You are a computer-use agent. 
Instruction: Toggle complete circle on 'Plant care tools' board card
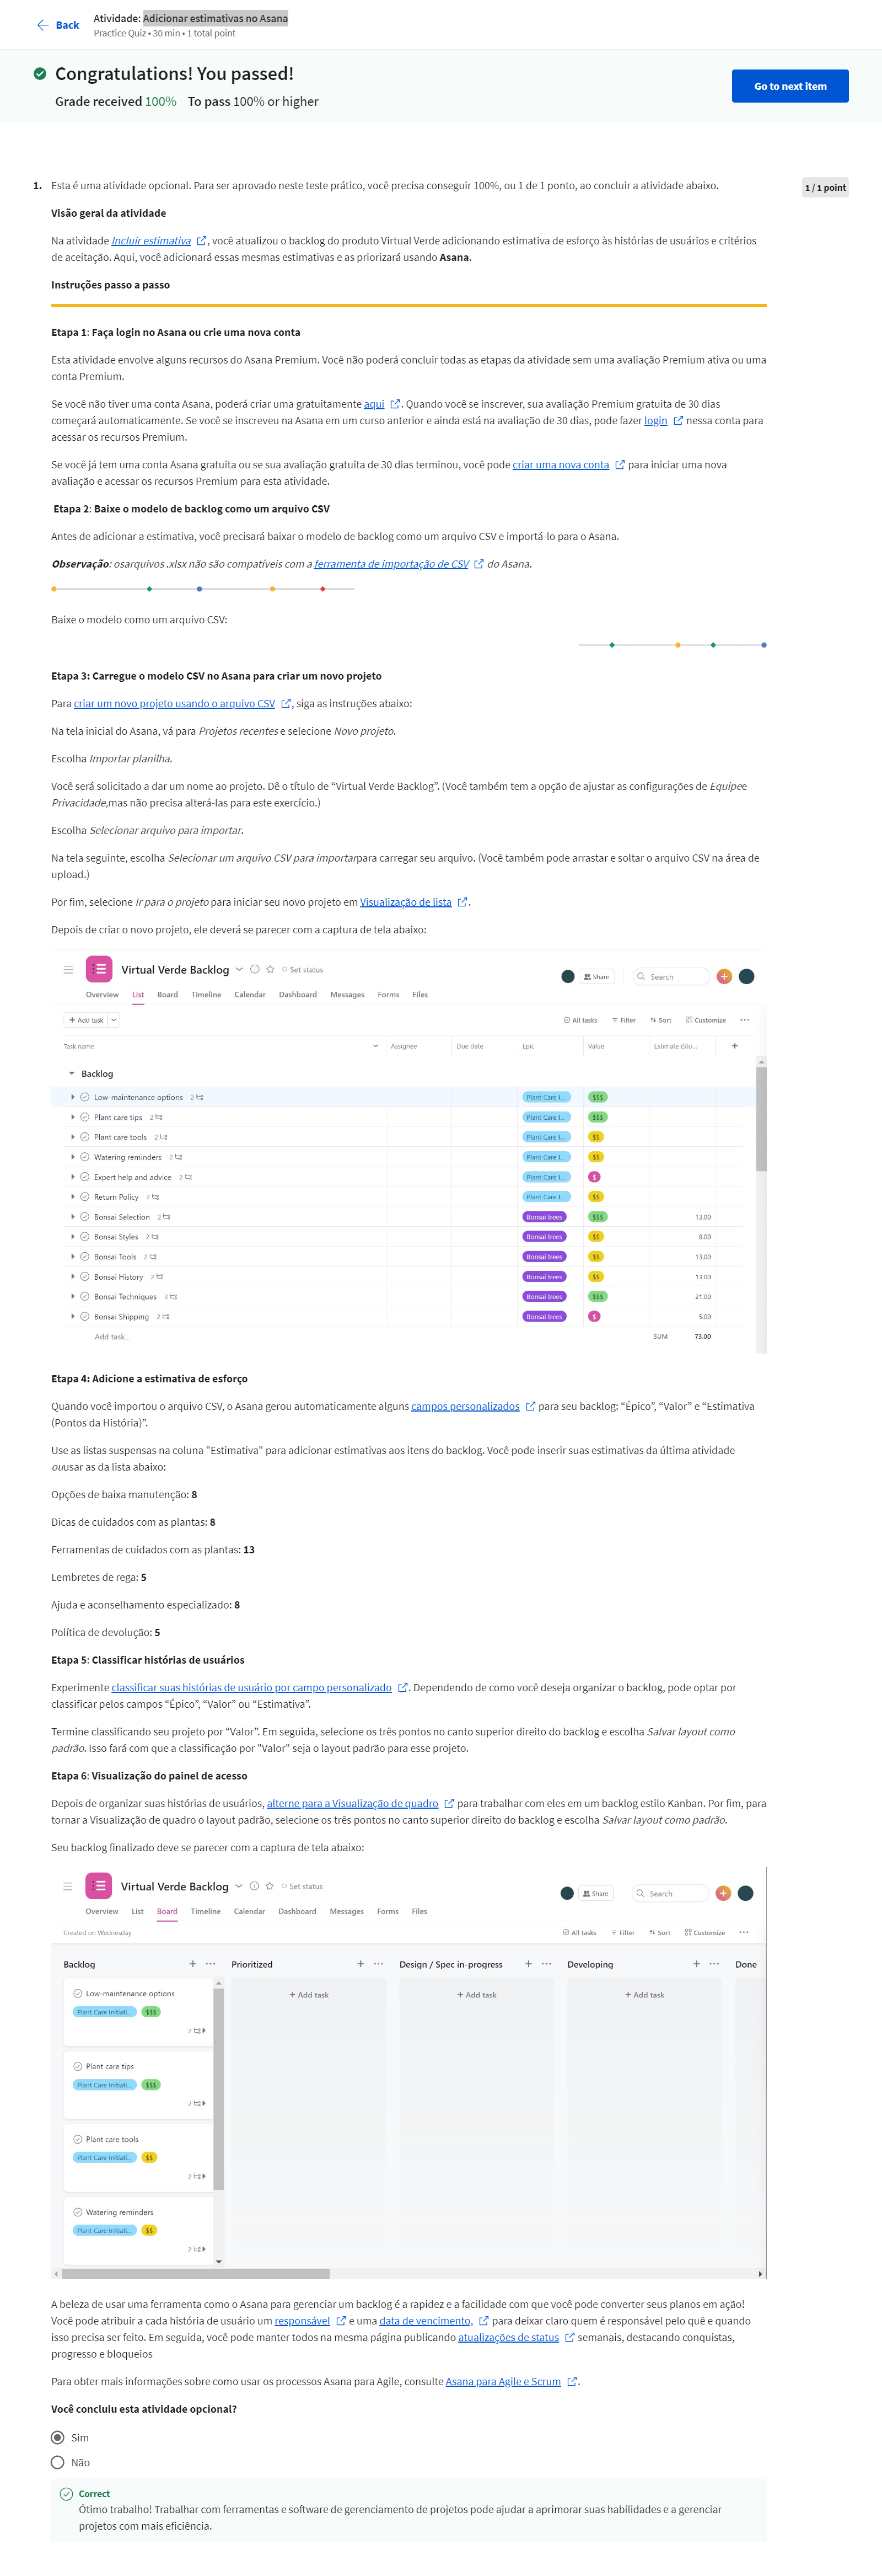[78, 2139]
